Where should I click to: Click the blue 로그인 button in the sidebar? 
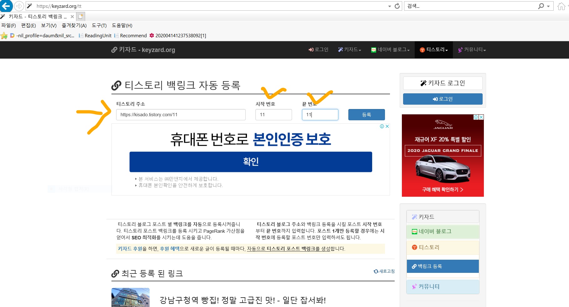pyautogui.click(x=443, y=99)
